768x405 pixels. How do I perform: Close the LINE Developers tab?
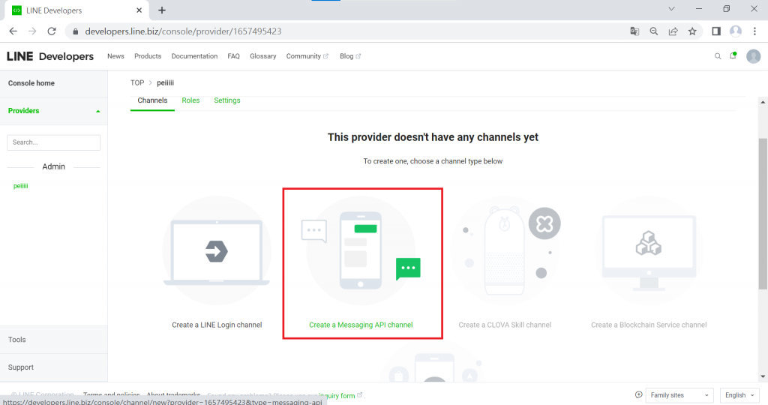click(x=139, y=10)
